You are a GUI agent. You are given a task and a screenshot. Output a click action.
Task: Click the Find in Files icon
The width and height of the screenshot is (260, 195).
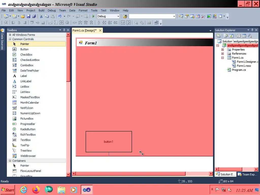point(125,16)
